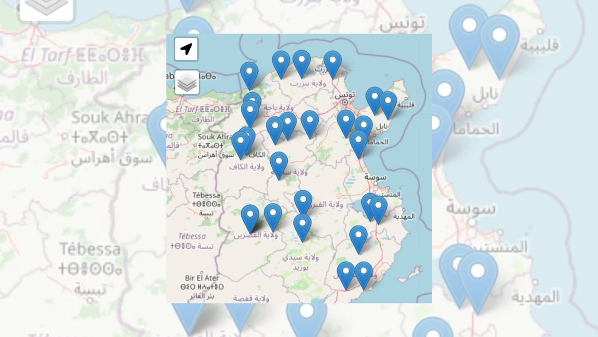This screenshot has width=598, height=337.
Task: Click the ولاية الكاف province label
Action: (246, 167)
